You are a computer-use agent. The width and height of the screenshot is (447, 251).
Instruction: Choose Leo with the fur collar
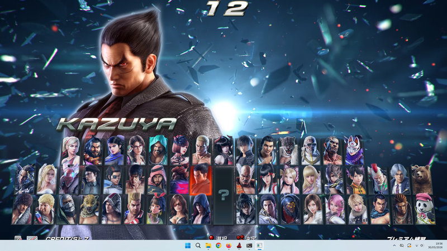point(358,210)
